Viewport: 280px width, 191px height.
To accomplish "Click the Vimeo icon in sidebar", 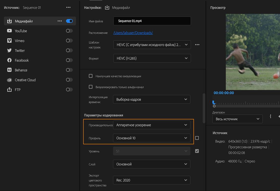I will 9,41.
